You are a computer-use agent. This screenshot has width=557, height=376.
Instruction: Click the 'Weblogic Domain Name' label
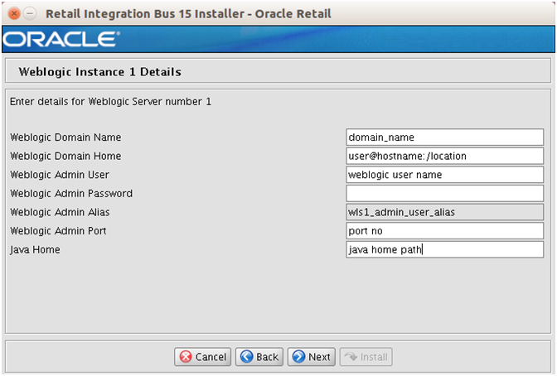coord(65,137)
